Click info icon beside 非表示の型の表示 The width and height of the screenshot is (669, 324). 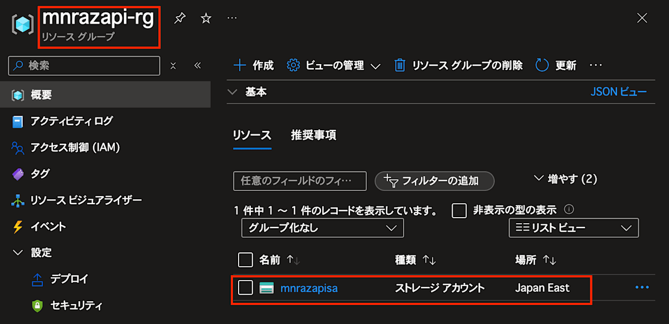pos(569,210)
